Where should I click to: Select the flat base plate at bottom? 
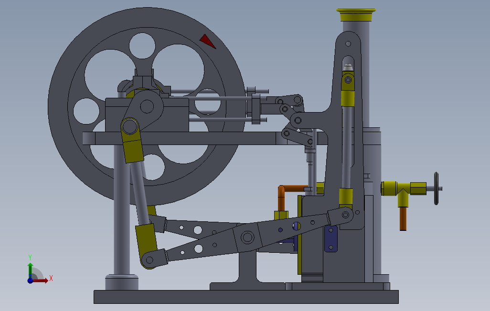pyautogui.click(x=246, y=297)
